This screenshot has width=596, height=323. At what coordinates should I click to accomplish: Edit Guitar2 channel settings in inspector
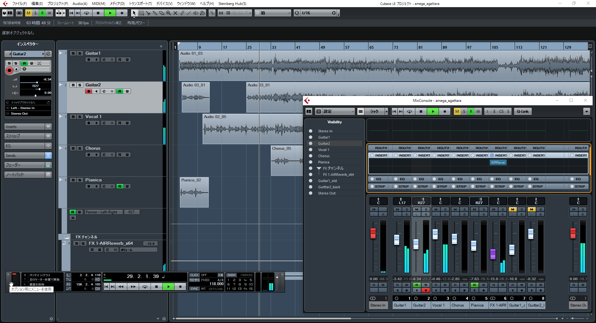point(48,54)
